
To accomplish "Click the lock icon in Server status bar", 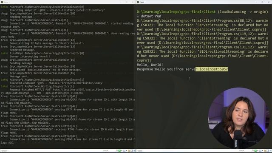I will pyautogui.click(x=129, y=151).
